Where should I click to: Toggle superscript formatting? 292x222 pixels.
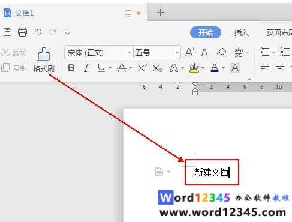tap(142, 68)
